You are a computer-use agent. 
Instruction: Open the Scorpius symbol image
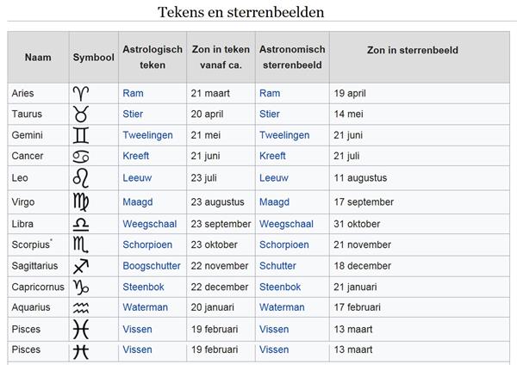pyautogui.click(x=80, y=245)
